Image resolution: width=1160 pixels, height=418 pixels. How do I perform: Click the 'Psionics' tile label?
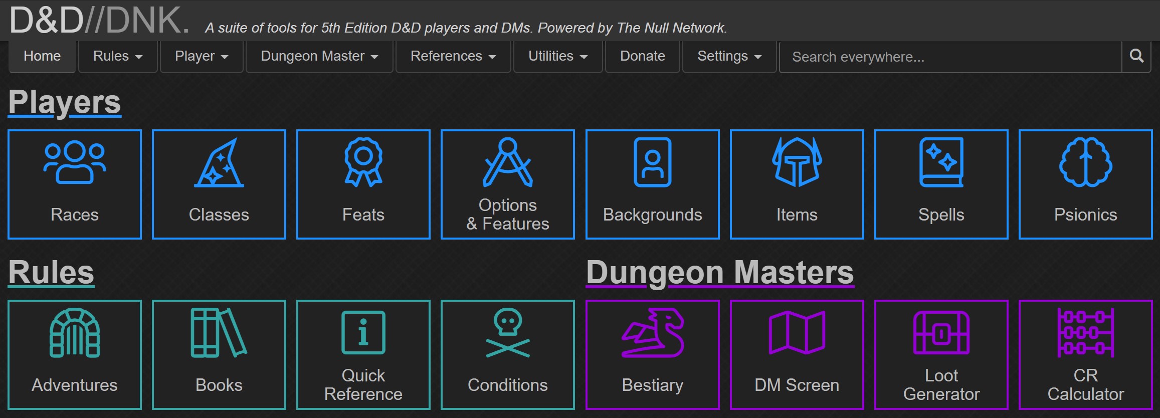(1086, 215)
